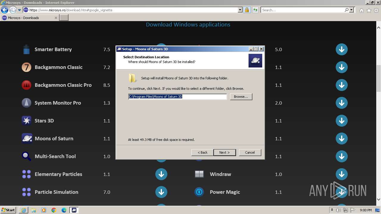Image resolution: width=381 pixels, height=214 pixels.
Task: Open the Windows Start menu
Action: point(8,210)
